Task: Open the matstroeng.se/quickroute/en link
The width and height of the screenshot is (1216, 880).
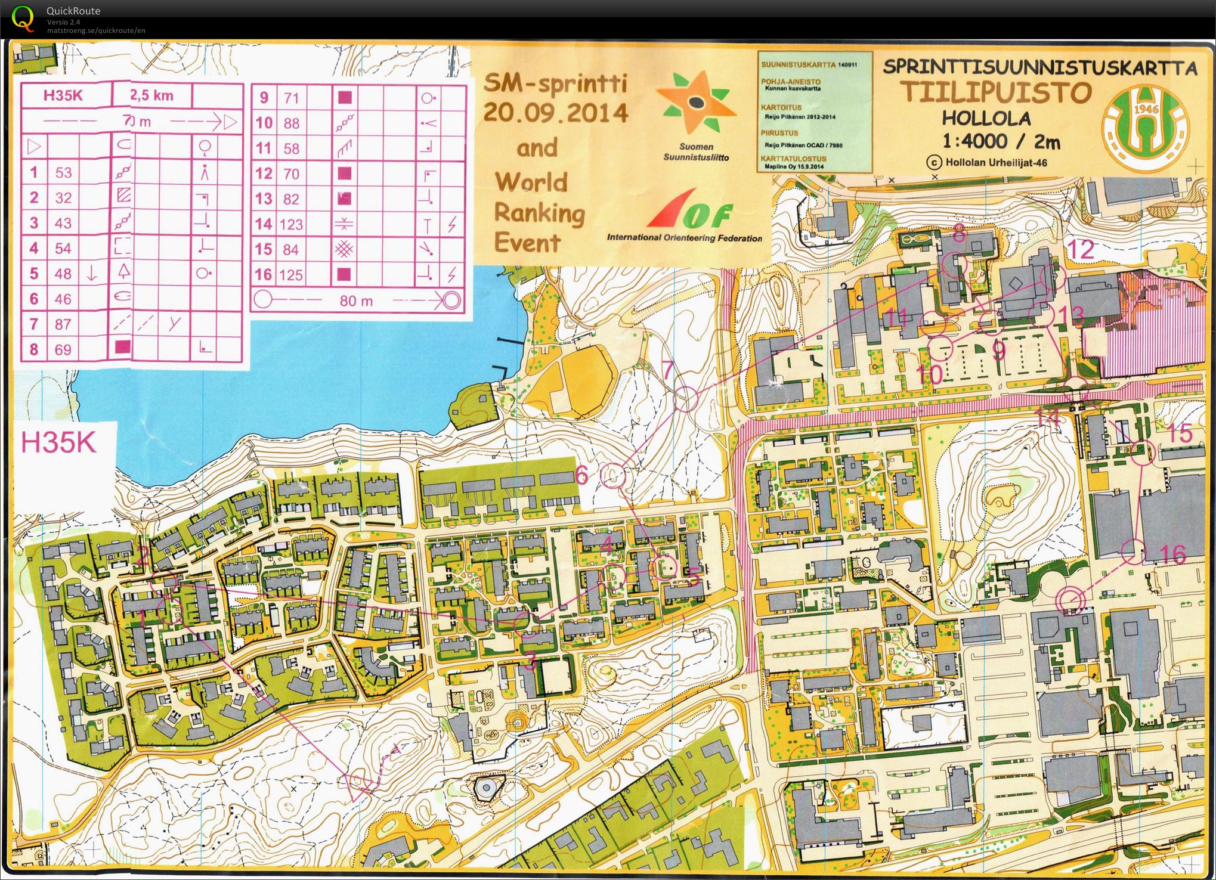Action: (96, 30)
